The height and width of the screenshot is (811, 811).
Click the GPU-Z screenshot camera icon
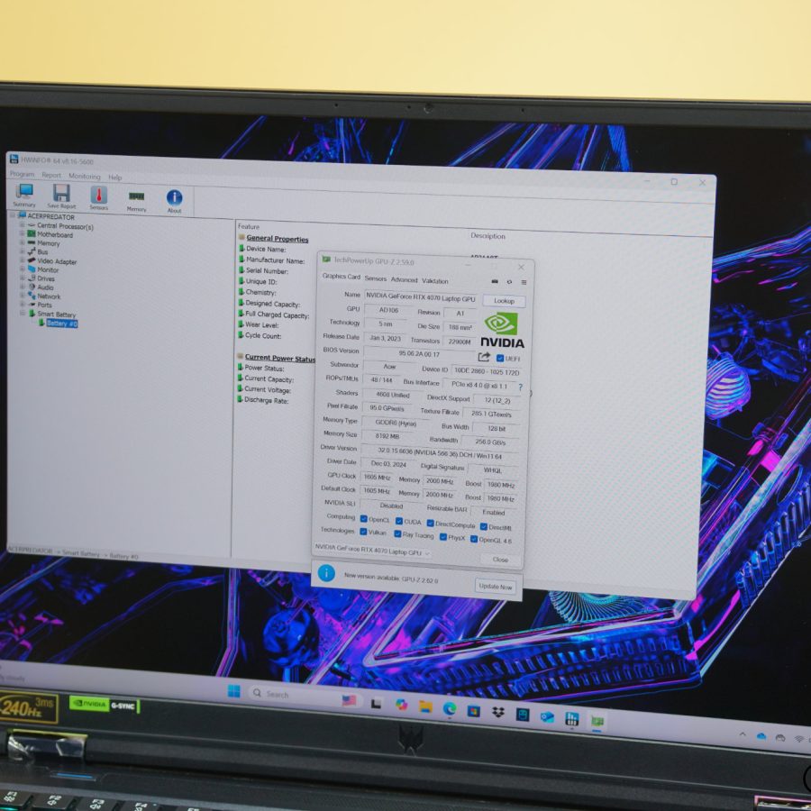tap(495, 282)
